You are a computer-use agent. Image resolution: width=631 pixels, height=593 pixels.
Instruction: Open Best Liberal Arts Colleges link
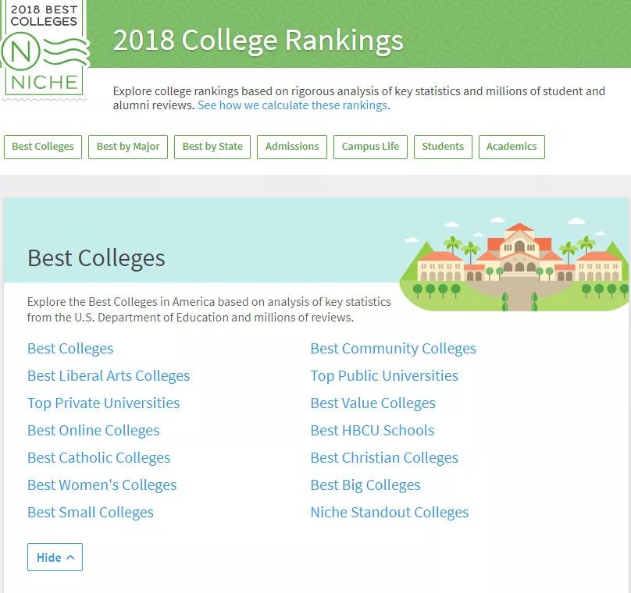[x=109, y=376]
